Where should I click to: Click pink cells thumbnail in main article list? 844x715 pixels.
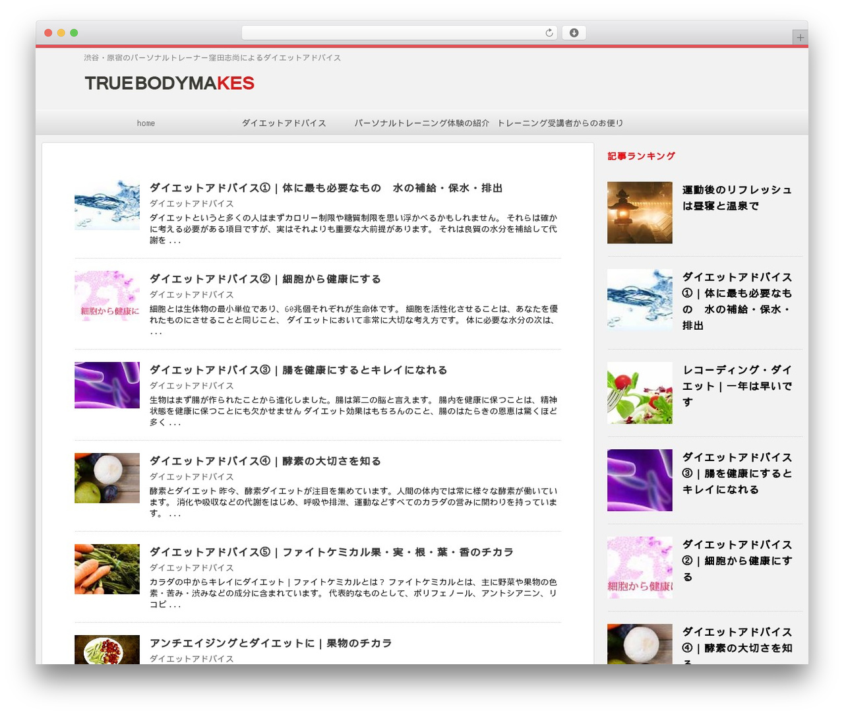pyautogui.click(x=107, y=295)
